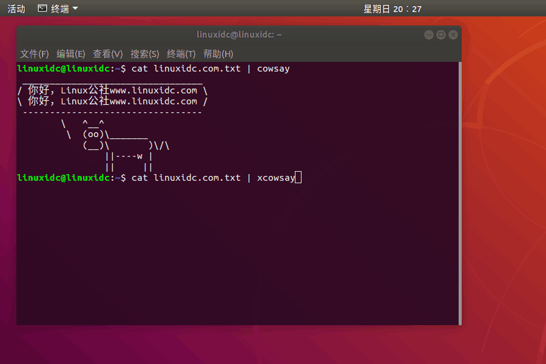Click the second line of cowsay bubble text
This screenshot has height=364, width=546.
coord(112,101)
